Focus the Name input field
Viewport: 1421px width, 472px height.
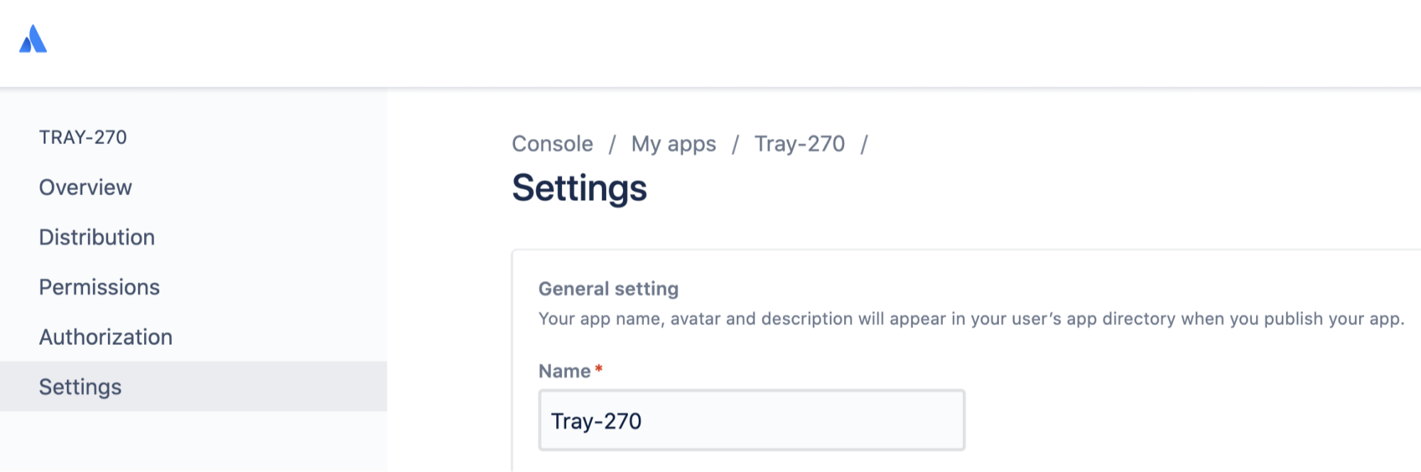click(x=751, y=420)
